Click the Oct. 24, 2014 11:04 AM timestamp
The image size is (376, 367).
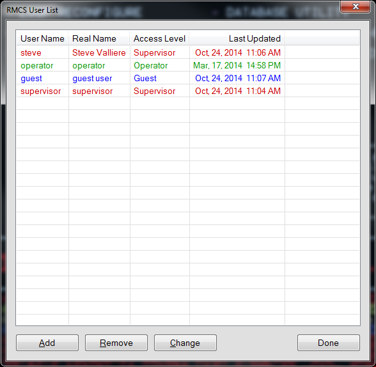(238, 91)
